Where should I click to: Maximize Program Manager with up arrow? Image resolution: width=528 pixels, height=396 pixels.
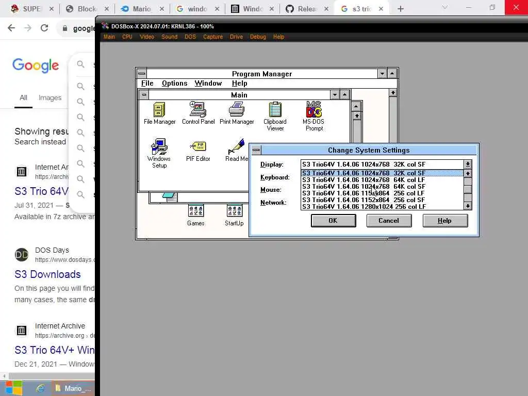392,73
